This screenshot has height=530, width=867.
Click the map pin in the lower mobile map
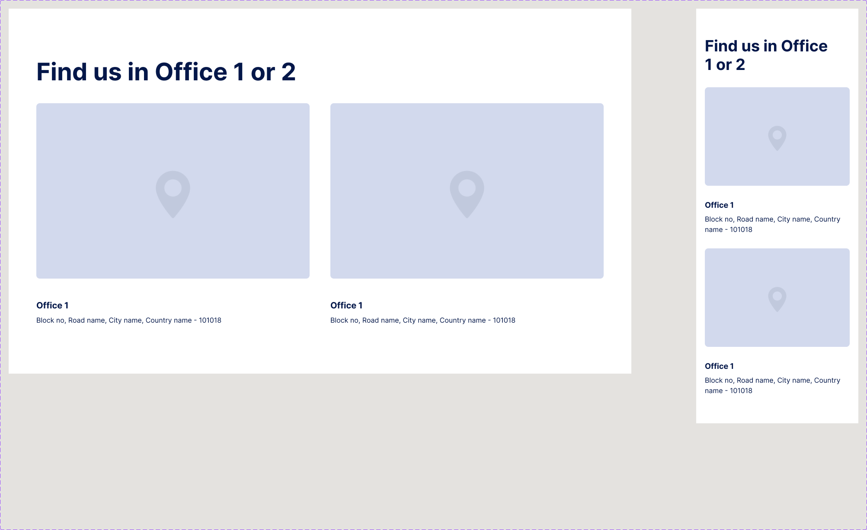point(777,299)
